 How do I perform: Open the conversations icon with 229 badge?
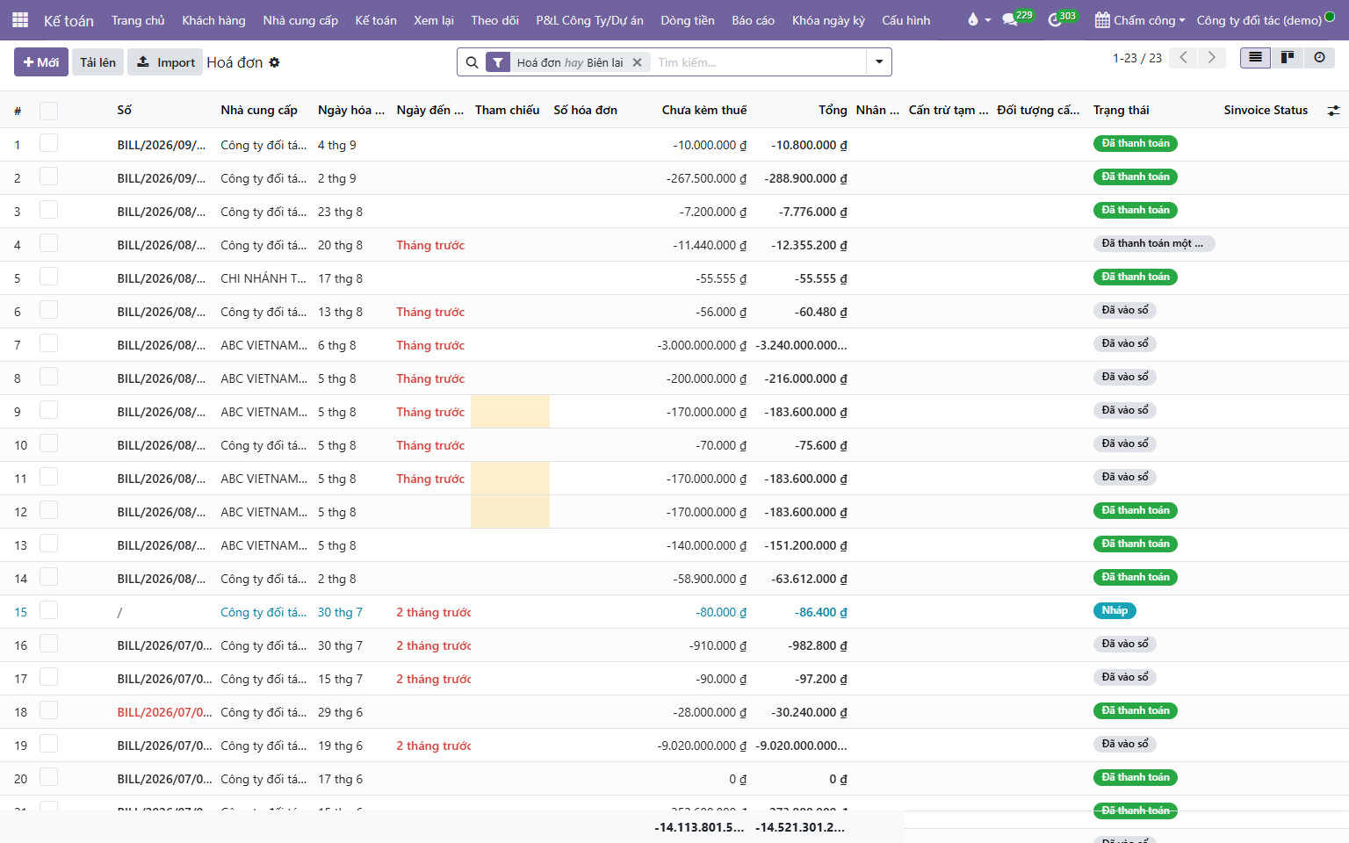pyautogui.click(x=1010, y=19)
